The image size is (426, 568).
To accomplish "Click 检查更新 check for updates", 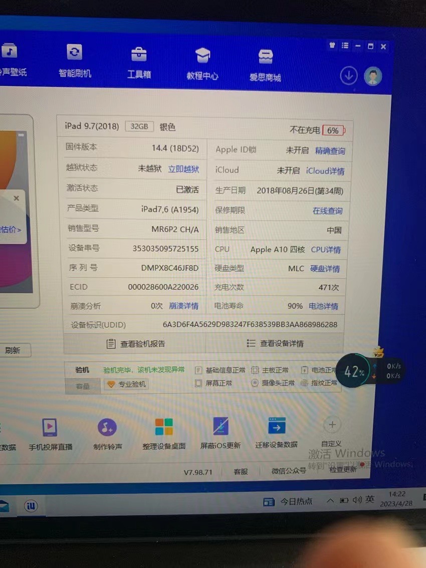I will pyautogui.click(x=343, y=469).
